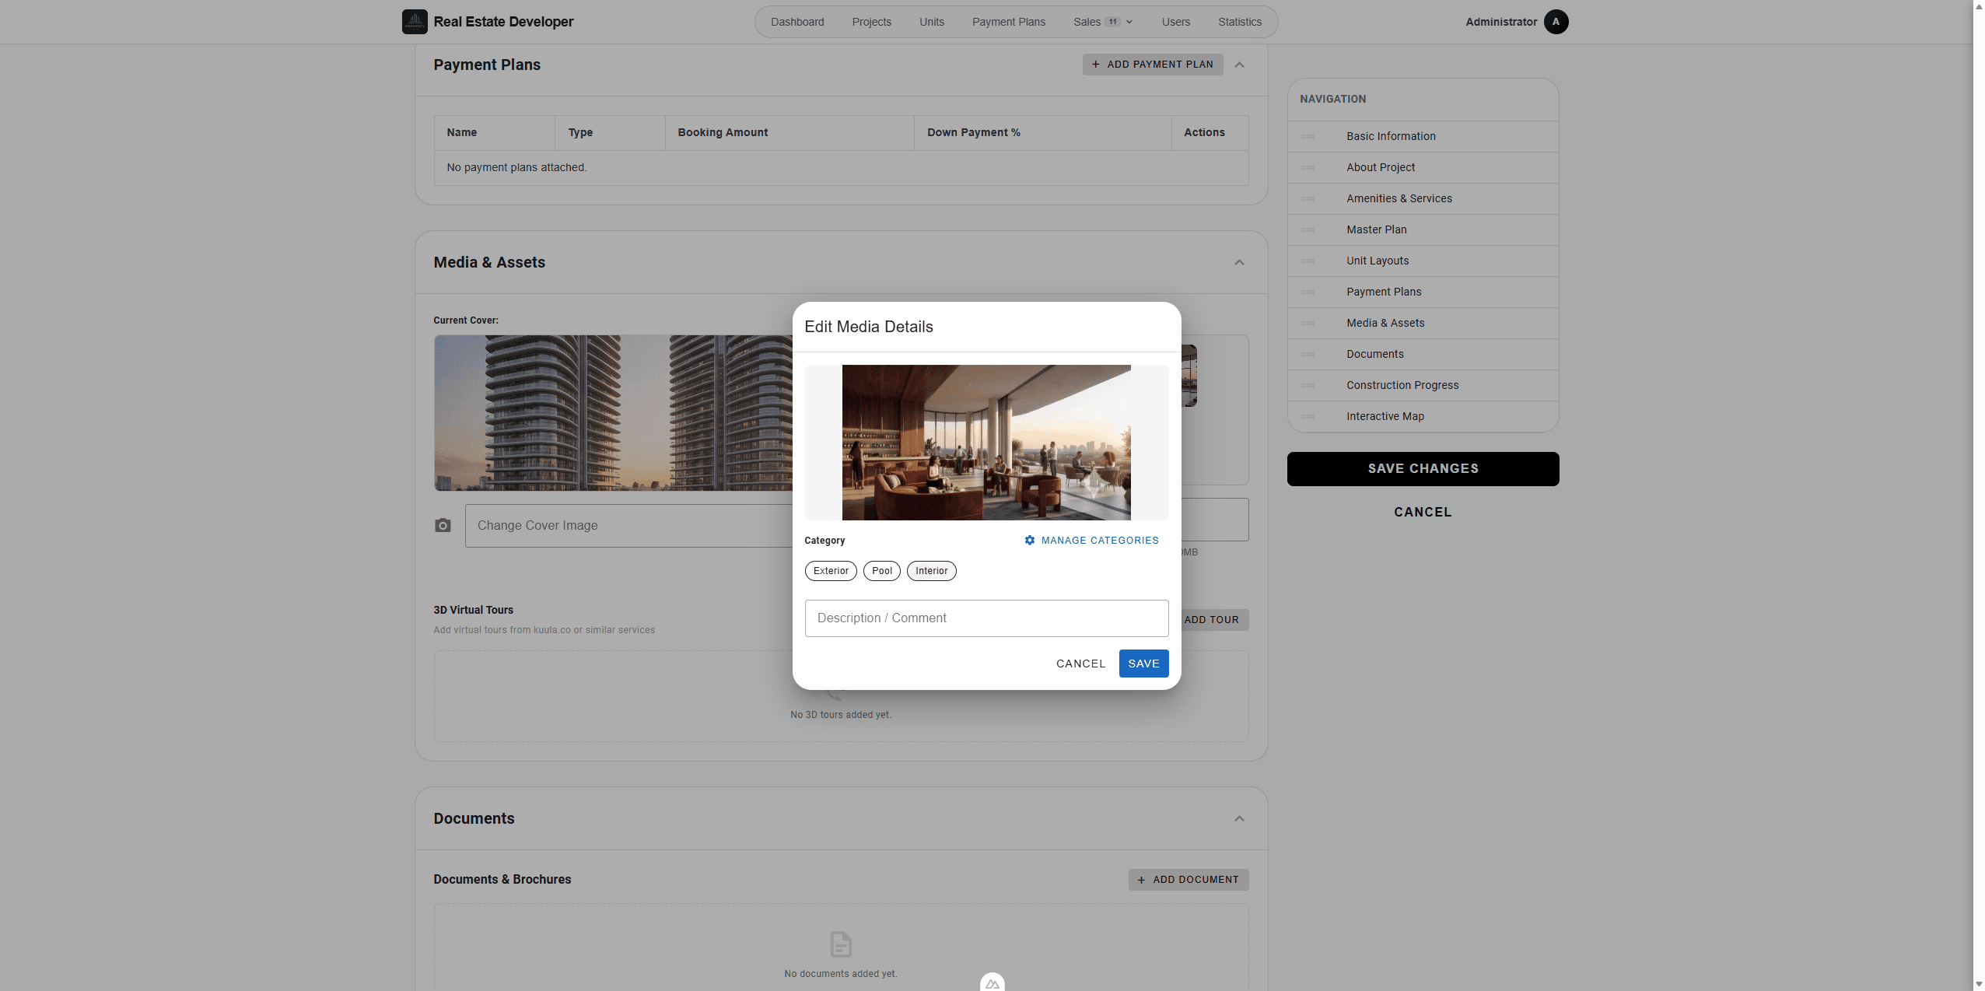Viewport: 1985px width, 991px height.
Task: Collapse the Media & Assets section
Action: (x=1240, y=262)
